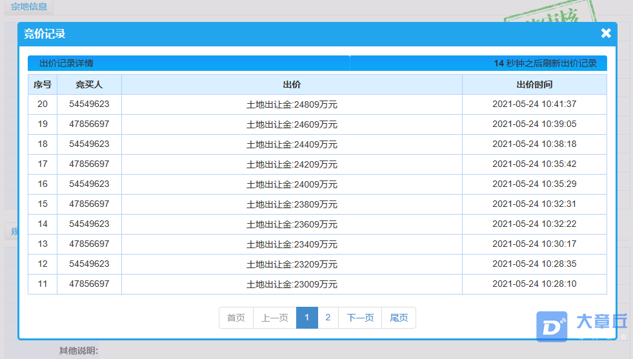The height and width of the screenshot is (359, 633).
Task: Click bidder 47856697 in row 13
Action: (x=89, y=244)
